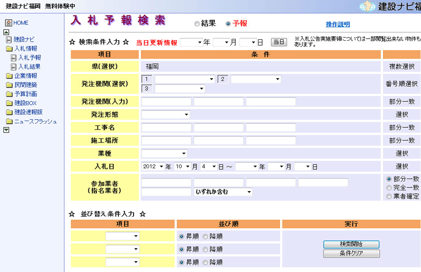Select the 予報 radio button
Image resolution: width=421 pixels, height=272 pixels.
click(228, 24)
